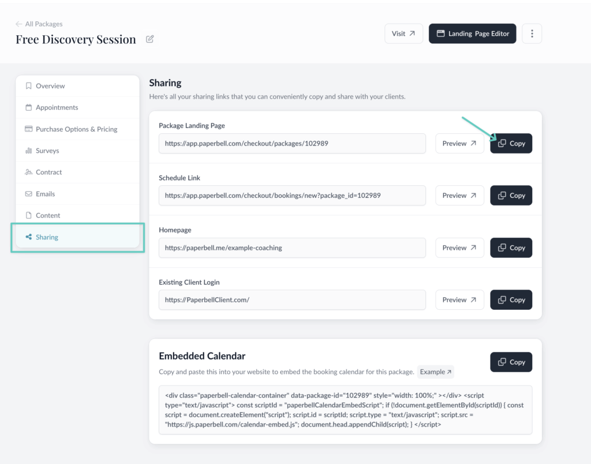Click the Sharing icon in sidebar

tap(28, 237)
